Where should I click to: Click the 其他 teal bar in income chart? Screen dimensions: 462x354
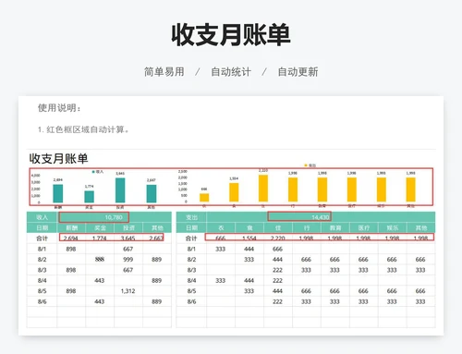click(152, 193)
